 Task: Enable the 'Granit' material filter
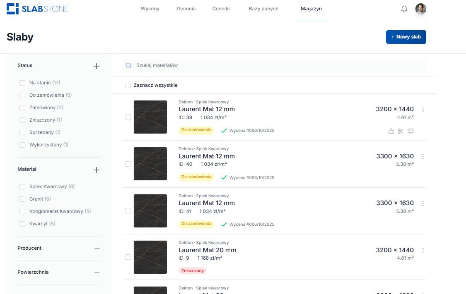[22, 199]
